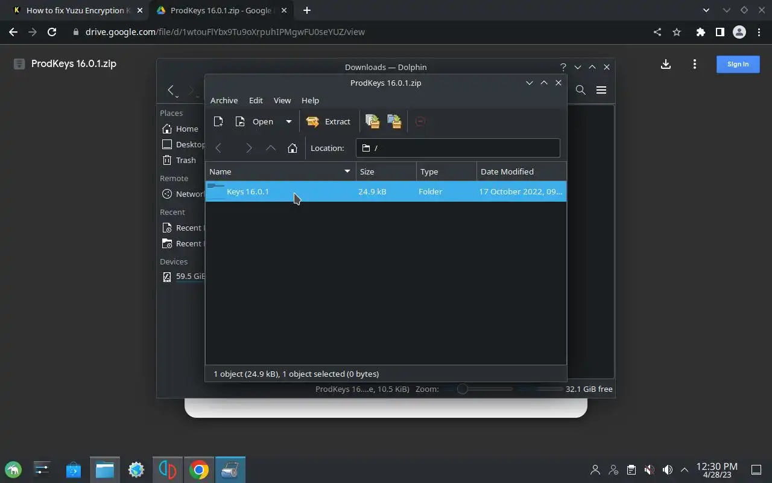Go up one folder in Ark

tap(271, 148)
